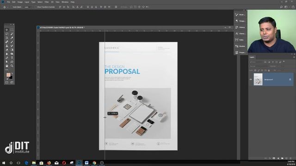Select the Clone Stamp tool
296x166 pixels.
[7, 46]
